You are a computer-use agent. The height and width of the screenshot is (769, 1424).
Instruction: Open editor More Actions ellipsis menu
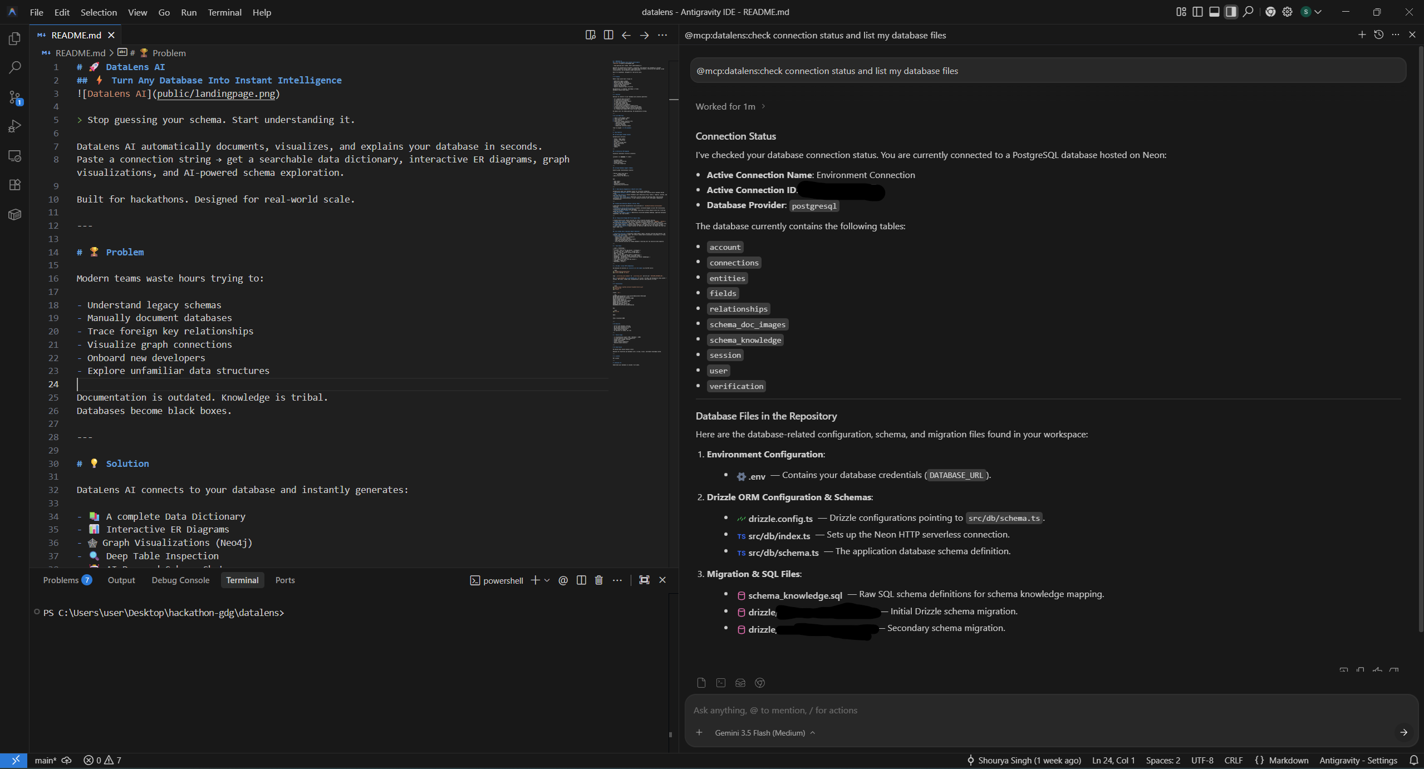(662, 35)
